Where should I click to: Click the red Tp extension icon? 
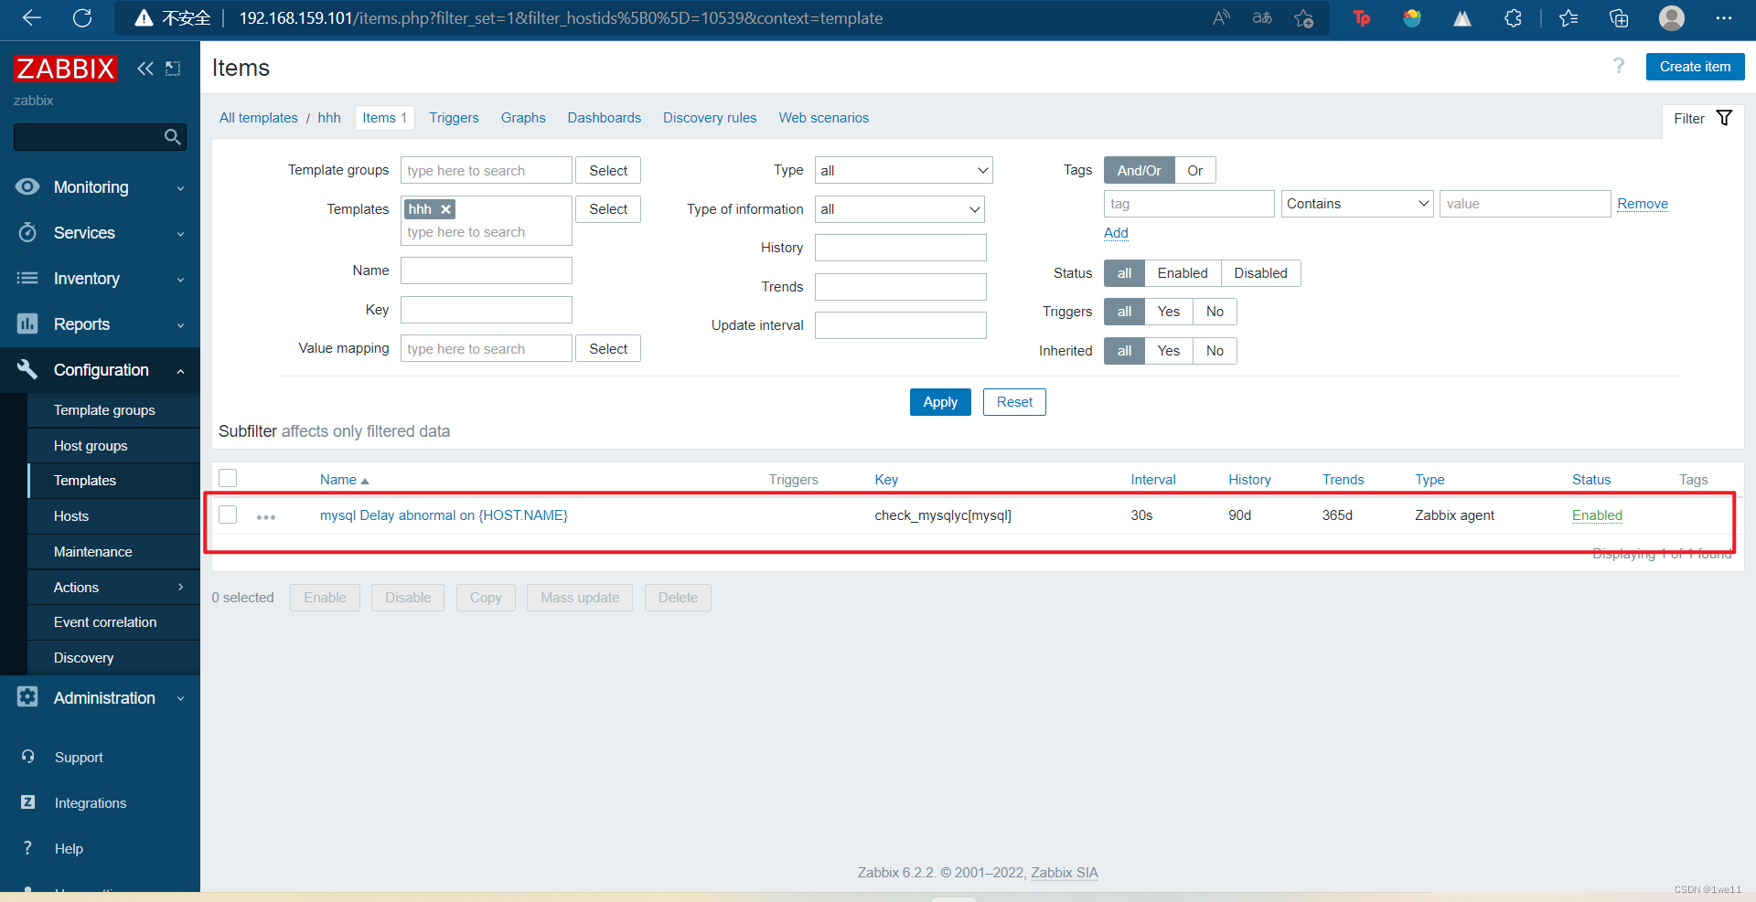click(1362, 17)
